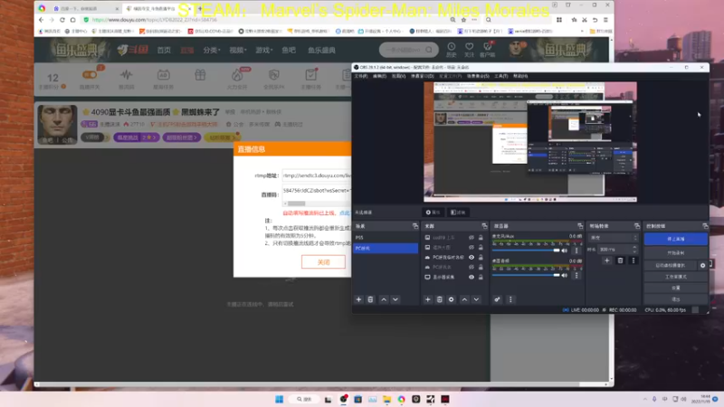724x407 pixels.
Task: Pop out the Controls dock panel
Action: [705, 226]
